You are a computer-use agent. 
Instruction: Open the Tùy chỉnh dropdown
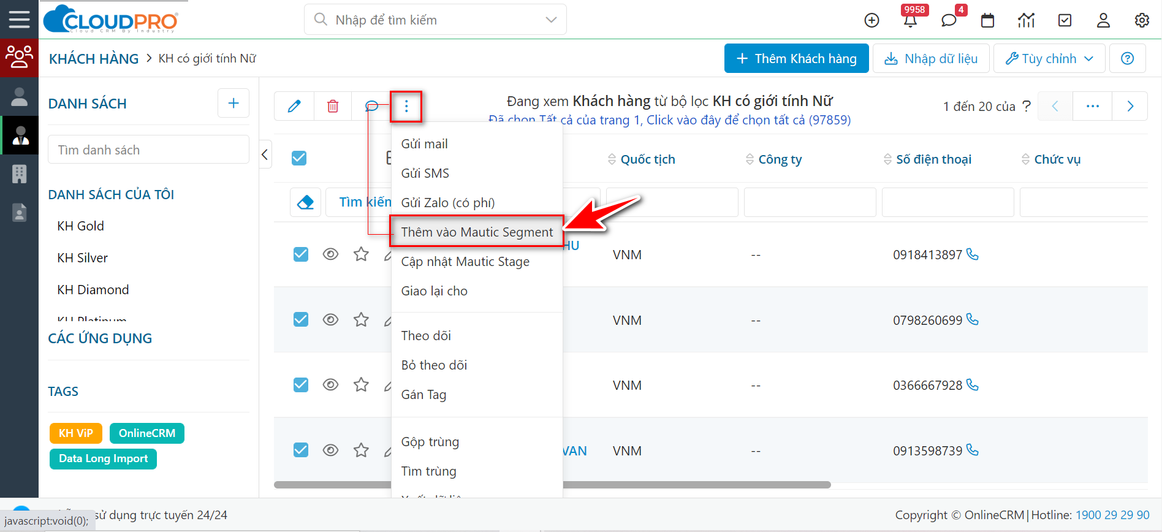(1049, 58)
